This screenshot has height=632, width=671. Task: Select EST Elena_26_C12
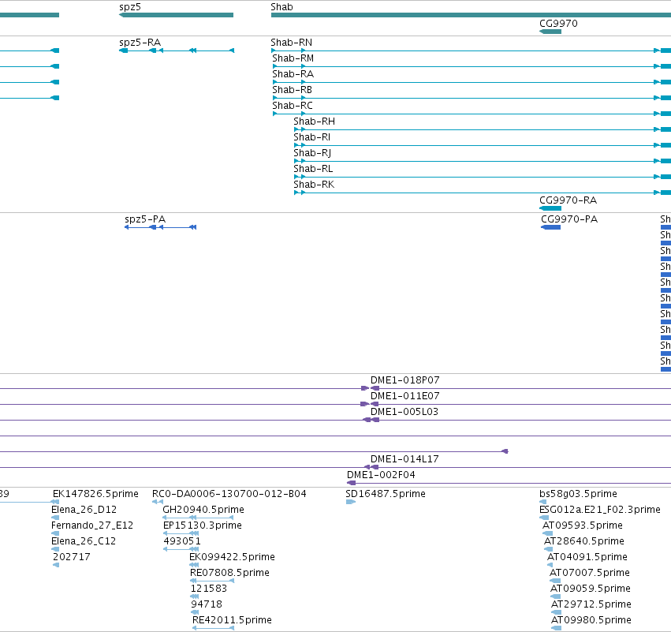point(84,541)
